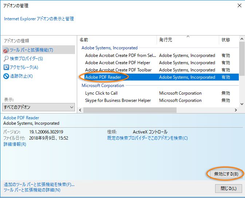Select ツール バーと拡張機能(T) category
This screenshot has height=198, width=245.
39,50
